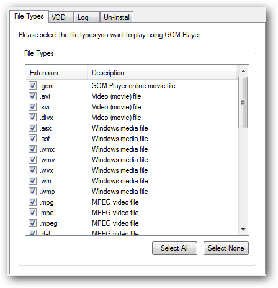Toggle the .wmv file association checkbox

tap(32, 159)
